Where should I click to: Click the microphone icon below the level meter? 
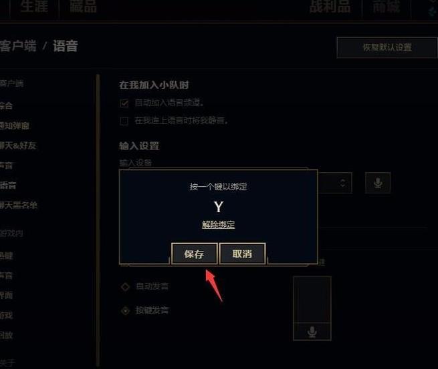pos(312,332)
